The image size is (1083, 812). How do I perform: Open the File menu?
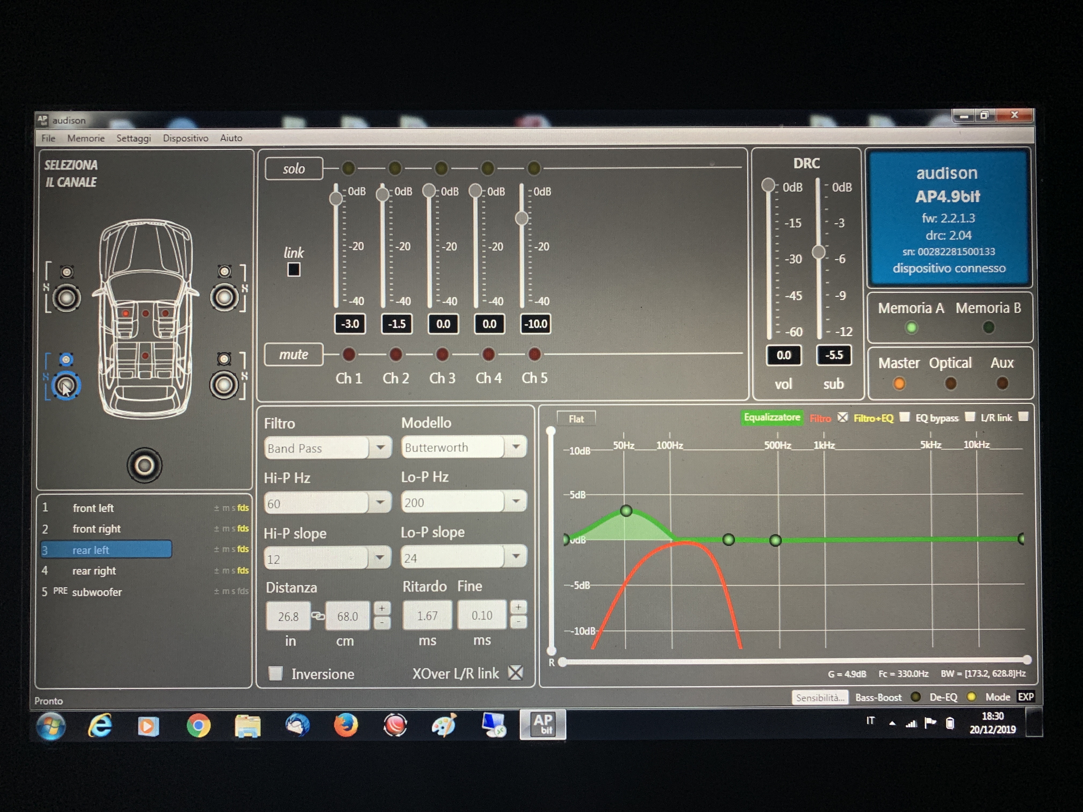pos(48,138)
